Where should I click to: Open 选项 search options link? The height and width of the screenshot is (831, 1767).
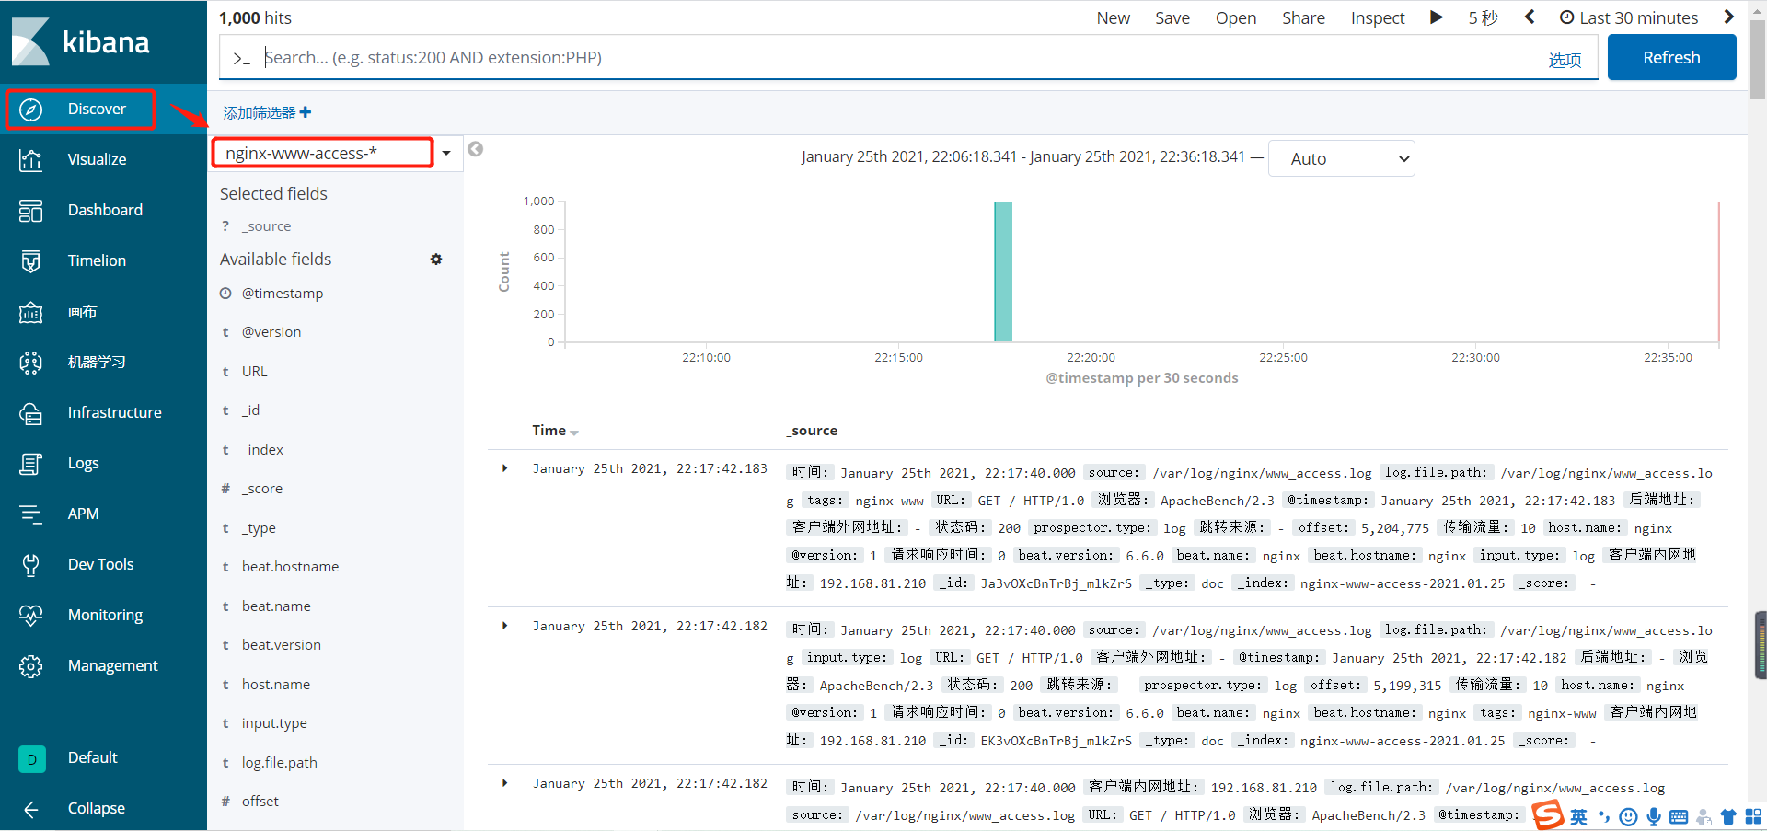1565,60
